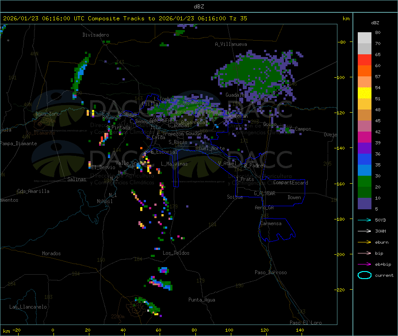Click the V_Atuel map label

(x=227, y=163)
